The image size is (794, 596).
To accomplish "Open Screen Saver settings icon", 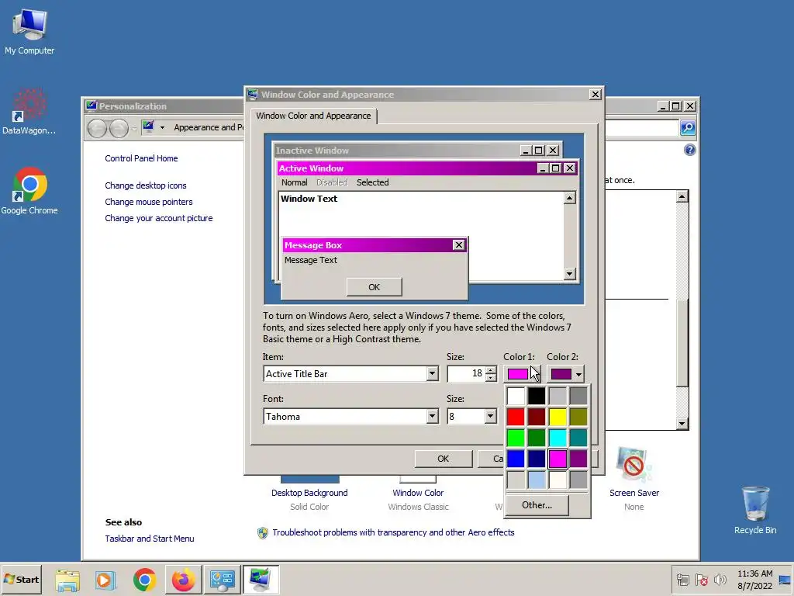I will click(634, 464).
